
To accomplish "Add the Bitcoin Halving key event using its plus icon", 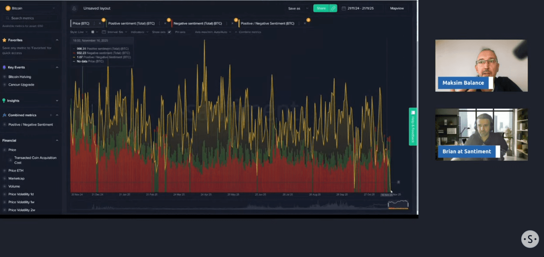I will pos(5,77).
